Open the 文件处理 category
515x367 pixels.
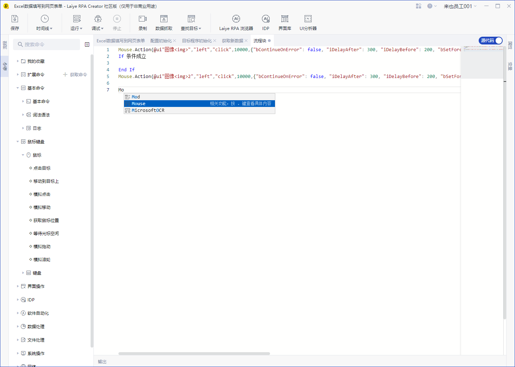(36, 340)
